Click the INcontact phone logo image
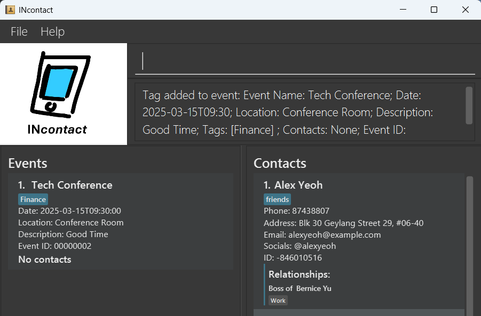481x316 pixels. point(63,85)
